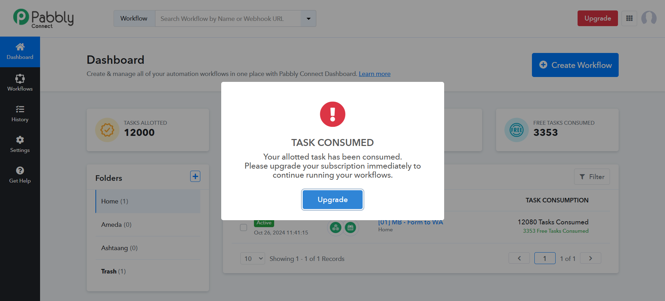
Task: Open the apps grid icon
Action: pyautogui.click(x=629, y=18)
